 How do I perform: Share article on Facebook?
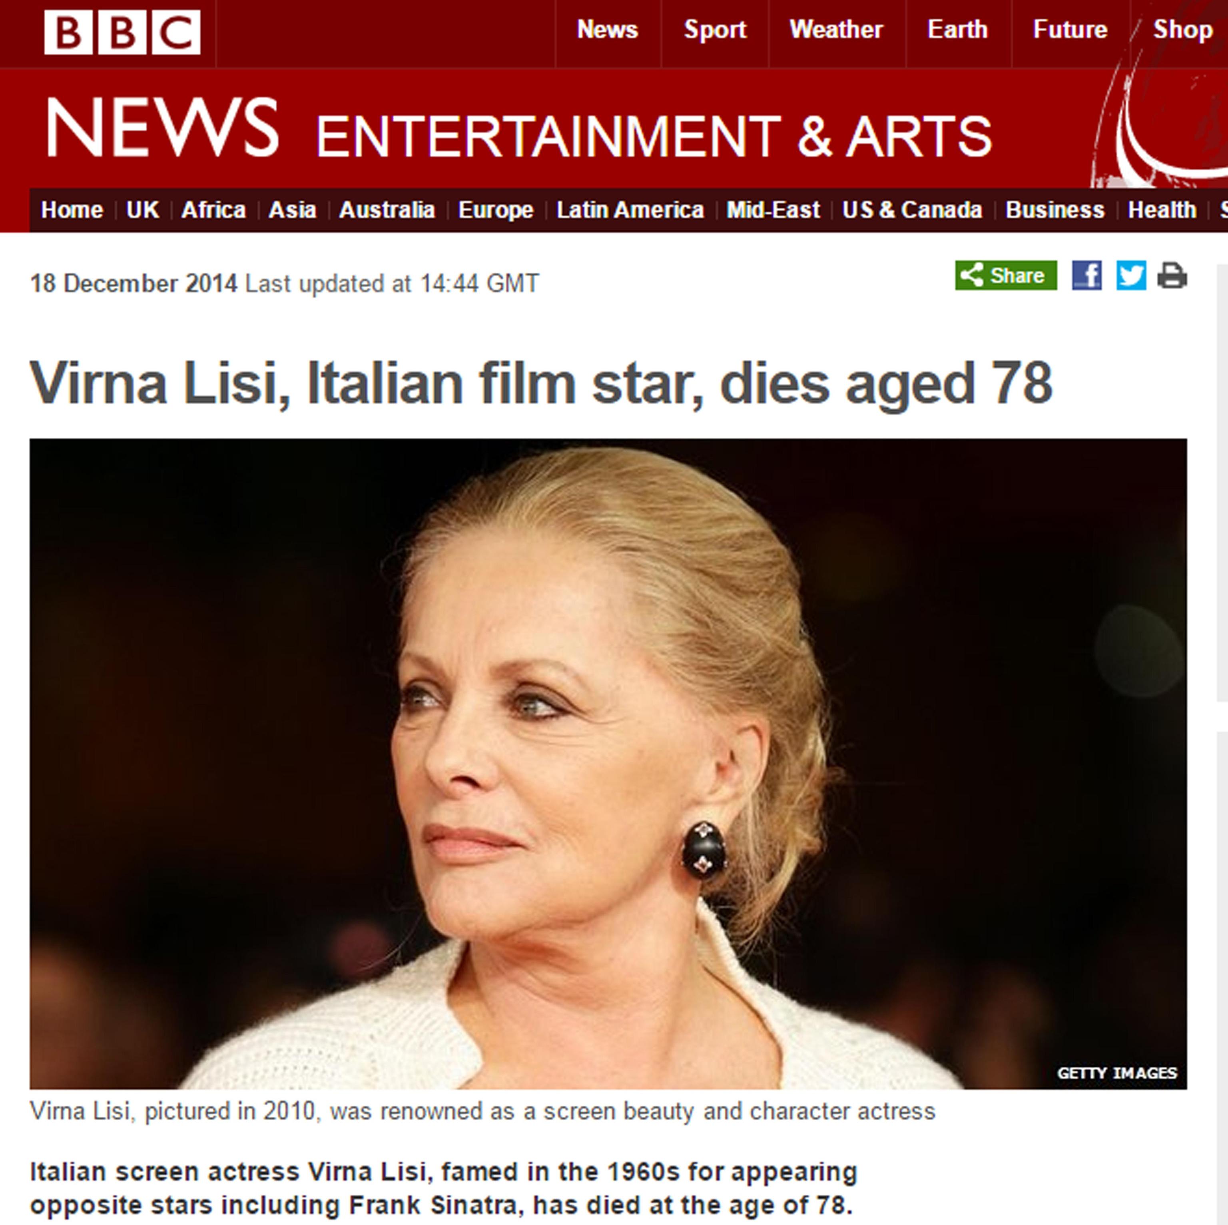(1086, 275)
